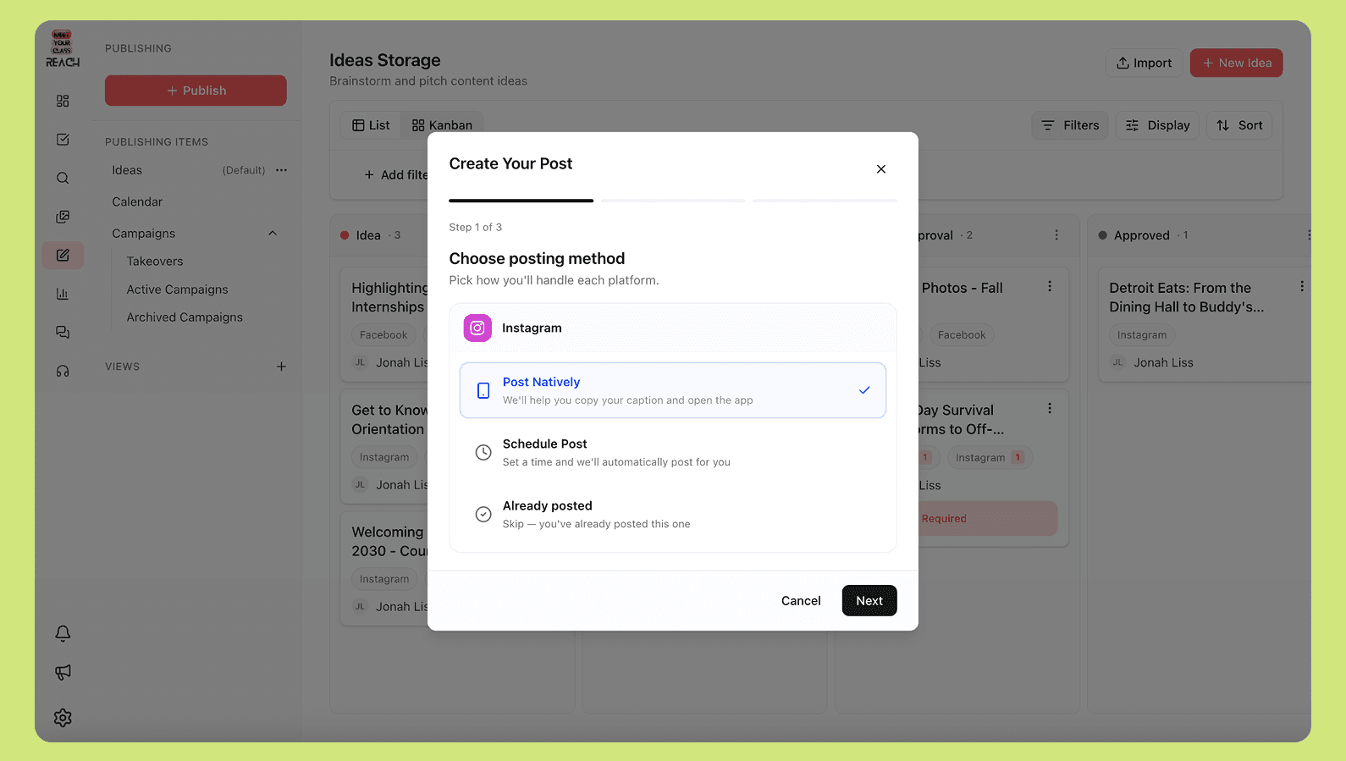Click the VIEWS section label

pos(123,367)
